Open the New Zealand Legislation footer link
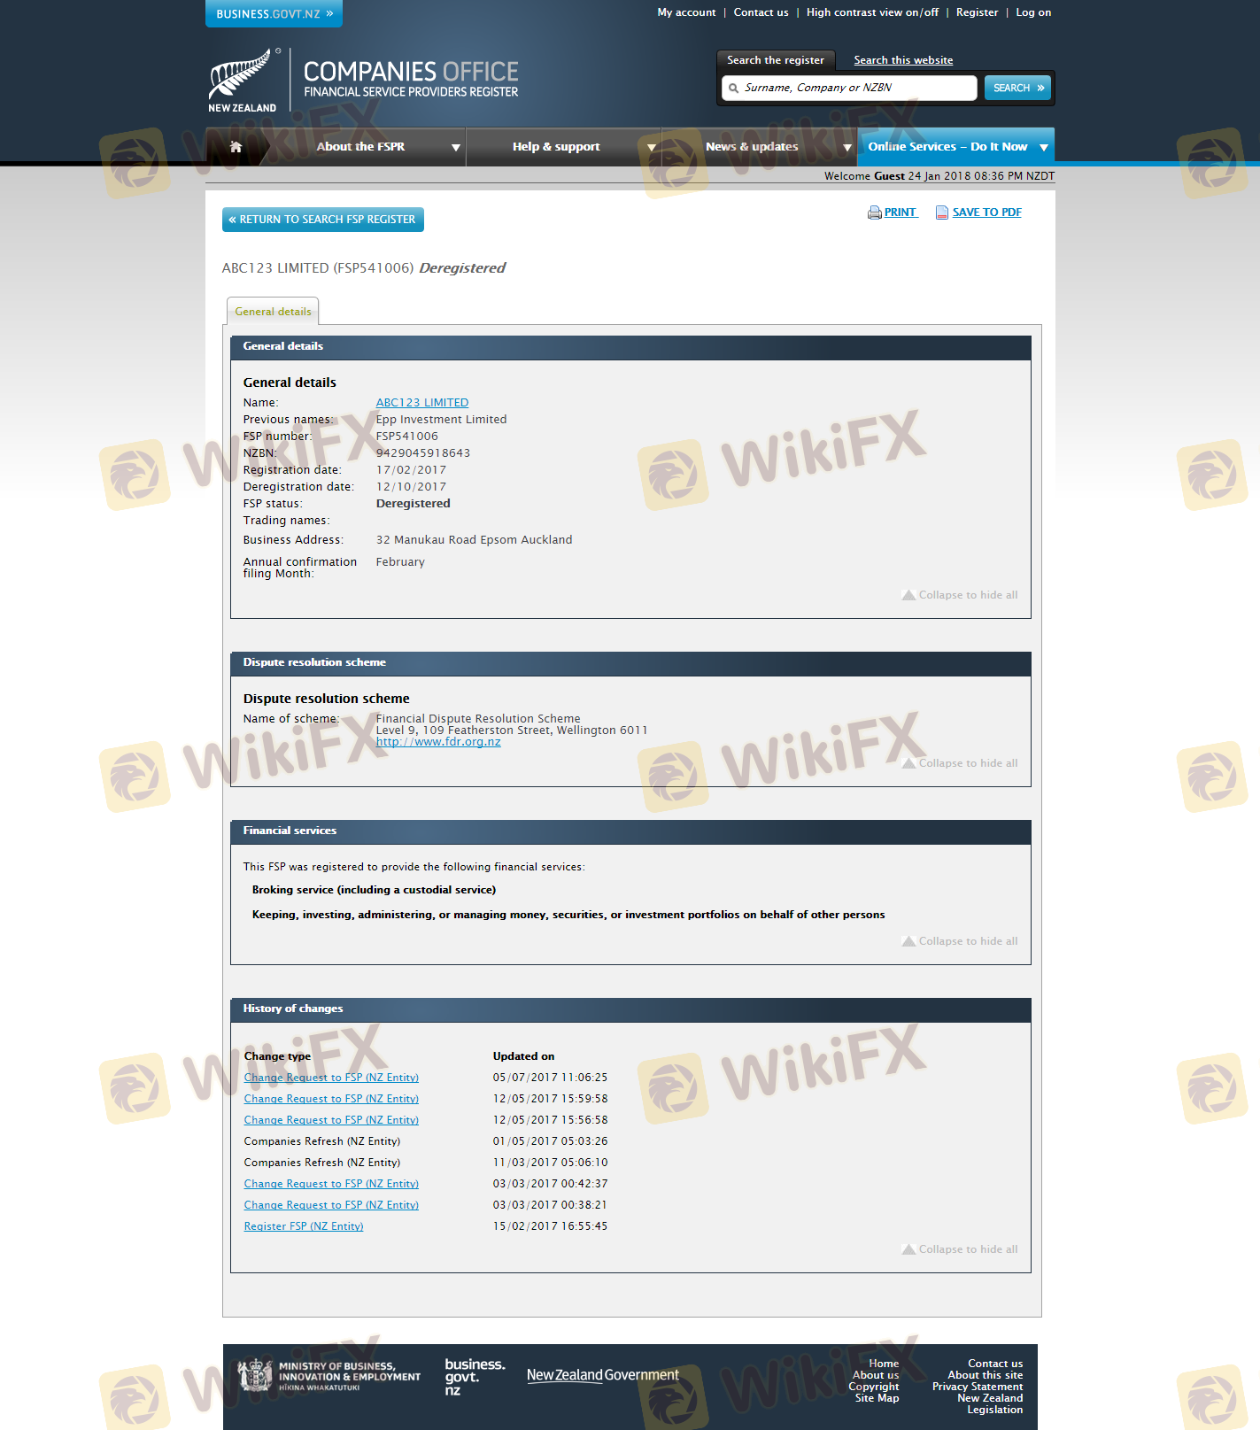The image size is (1260, 1430). click(x=990, y=1404)
